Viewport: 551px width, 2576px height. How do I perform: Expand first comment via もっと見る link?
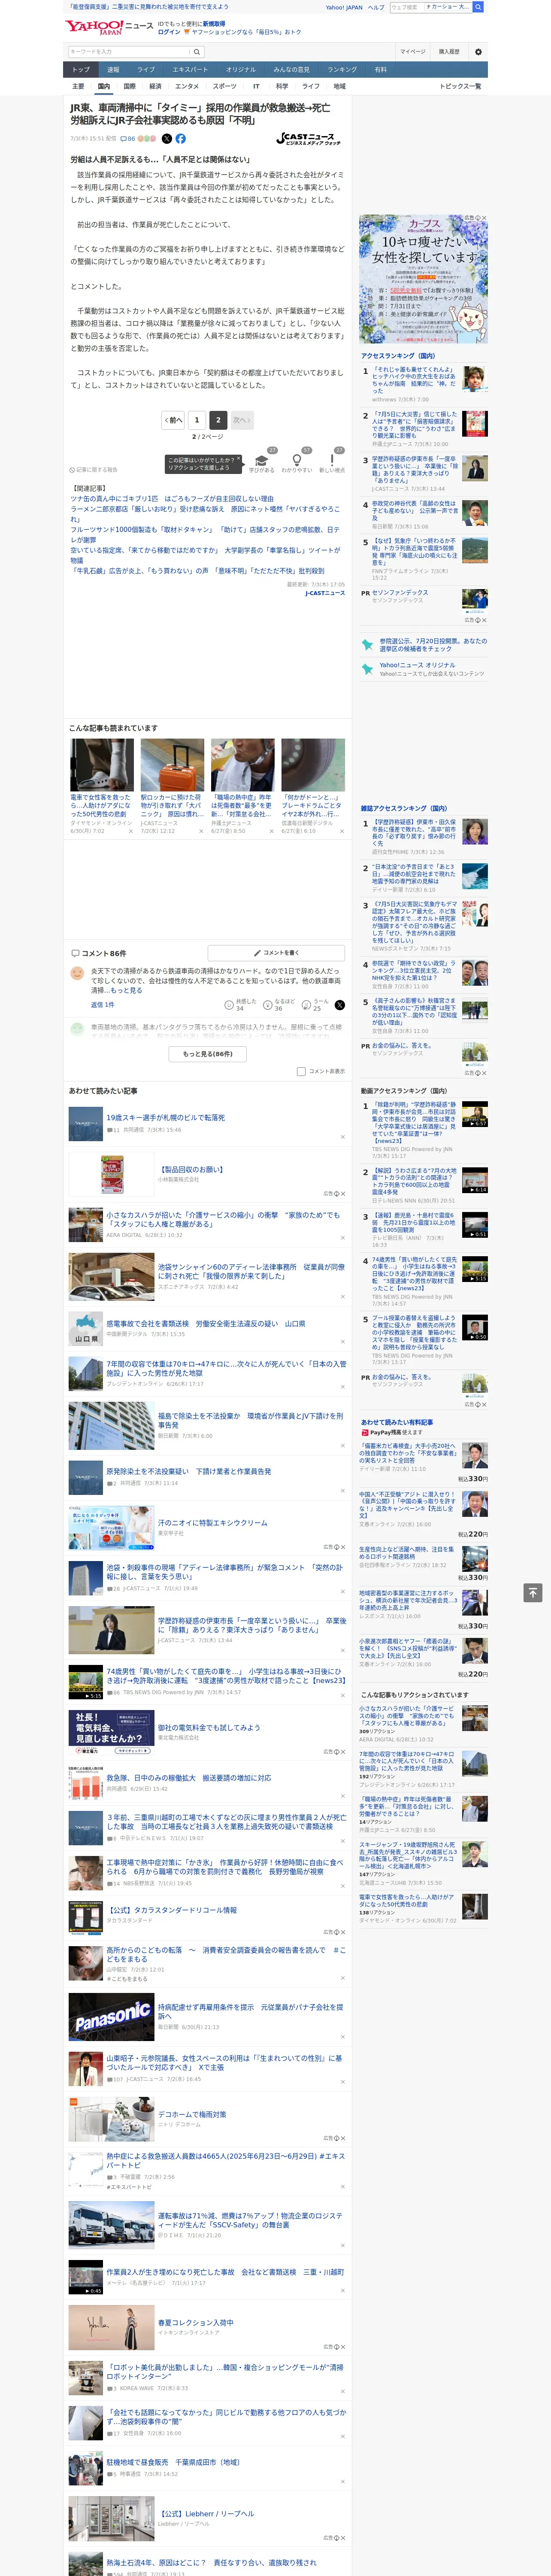click(x=127, y=990)
